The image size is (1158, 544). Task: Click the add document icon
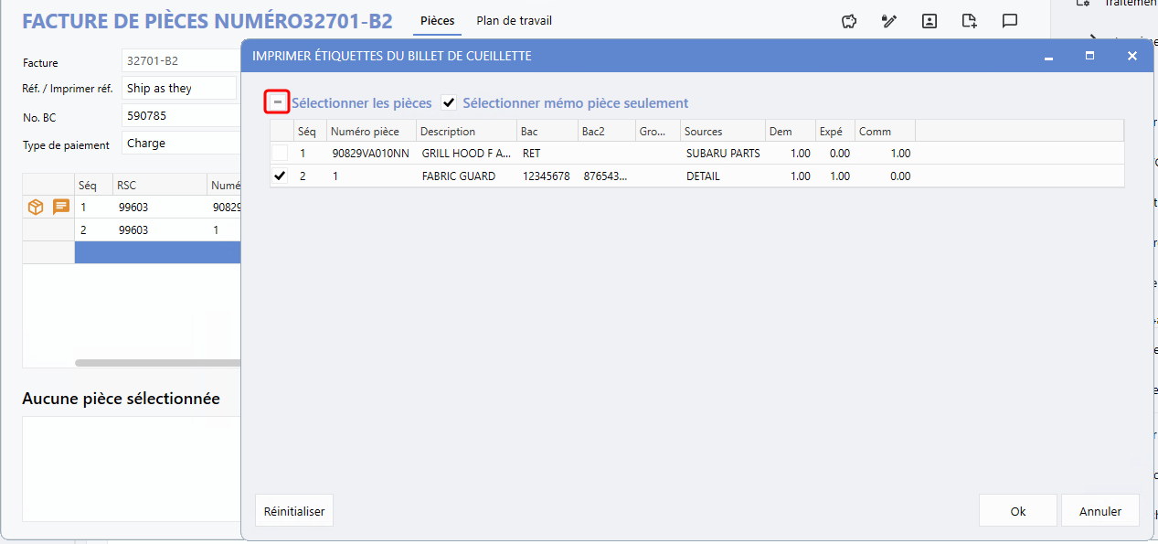click(x=970, y=21)
